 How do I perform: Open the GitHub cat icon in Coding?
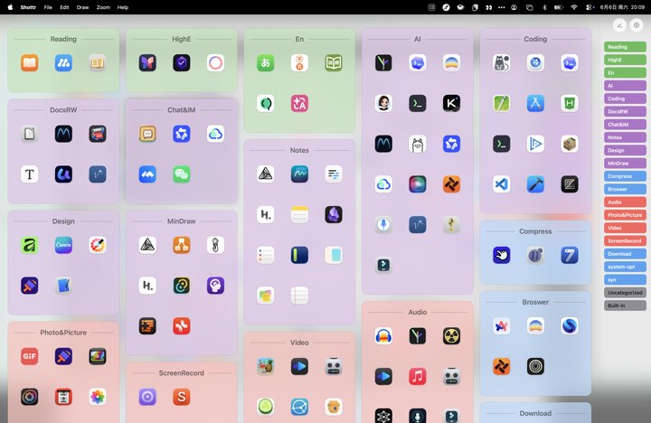[502, 63]
